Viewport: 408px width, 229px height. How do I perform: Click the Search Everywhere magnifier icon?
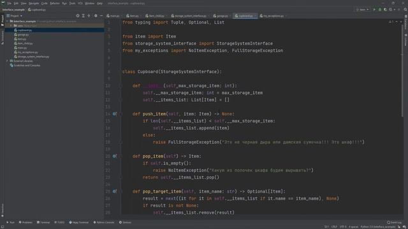click(405, 10)
